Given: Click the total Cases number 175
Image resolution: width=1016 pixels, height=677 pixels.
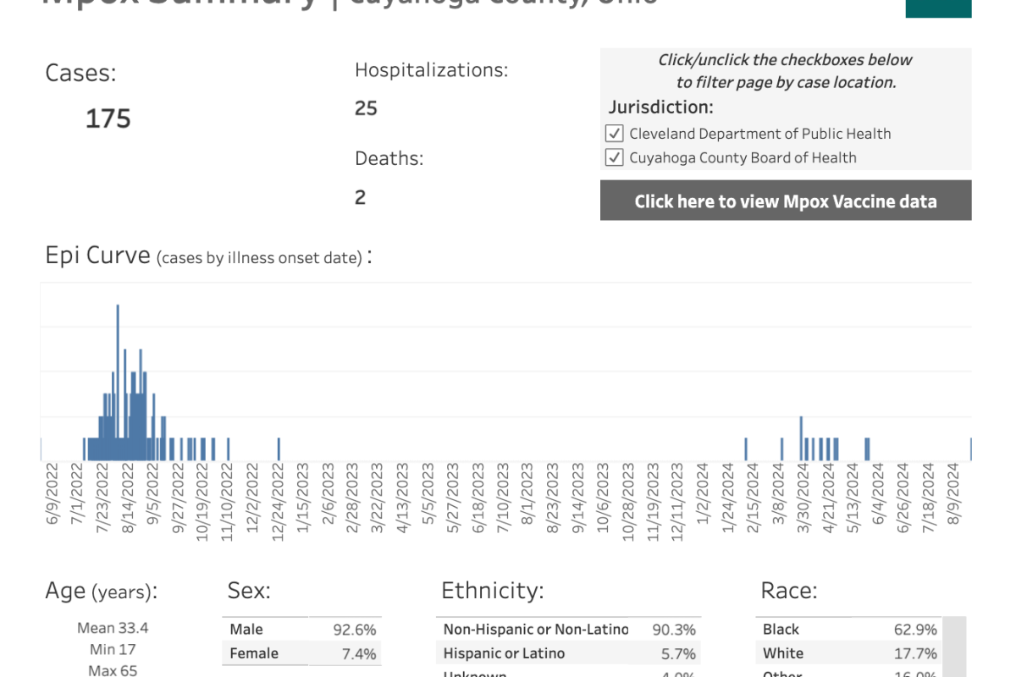Looking at the screenshot, I should tap(108, 118).
